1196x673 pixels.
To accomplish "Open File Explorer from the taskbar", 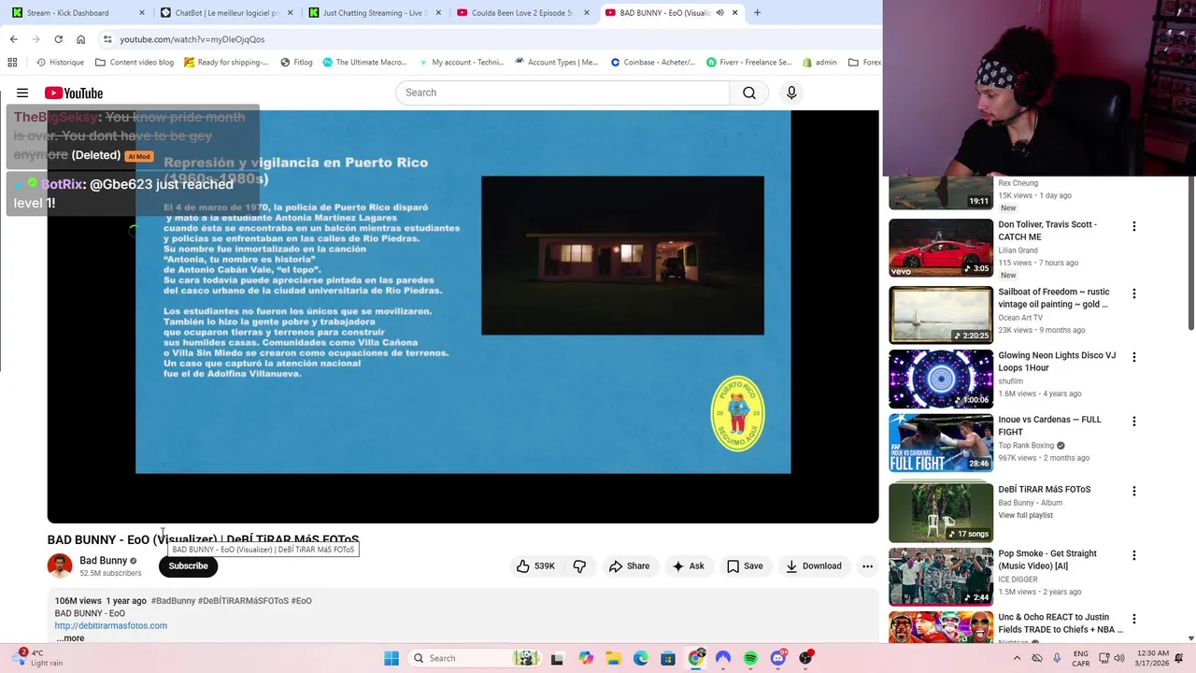I will coord(614,658).
